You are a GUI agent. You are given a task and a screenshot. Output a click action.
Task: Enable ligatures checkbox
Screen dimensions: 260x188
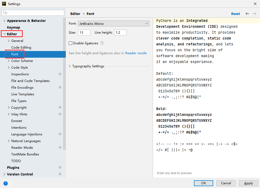(x=70, y=43)
